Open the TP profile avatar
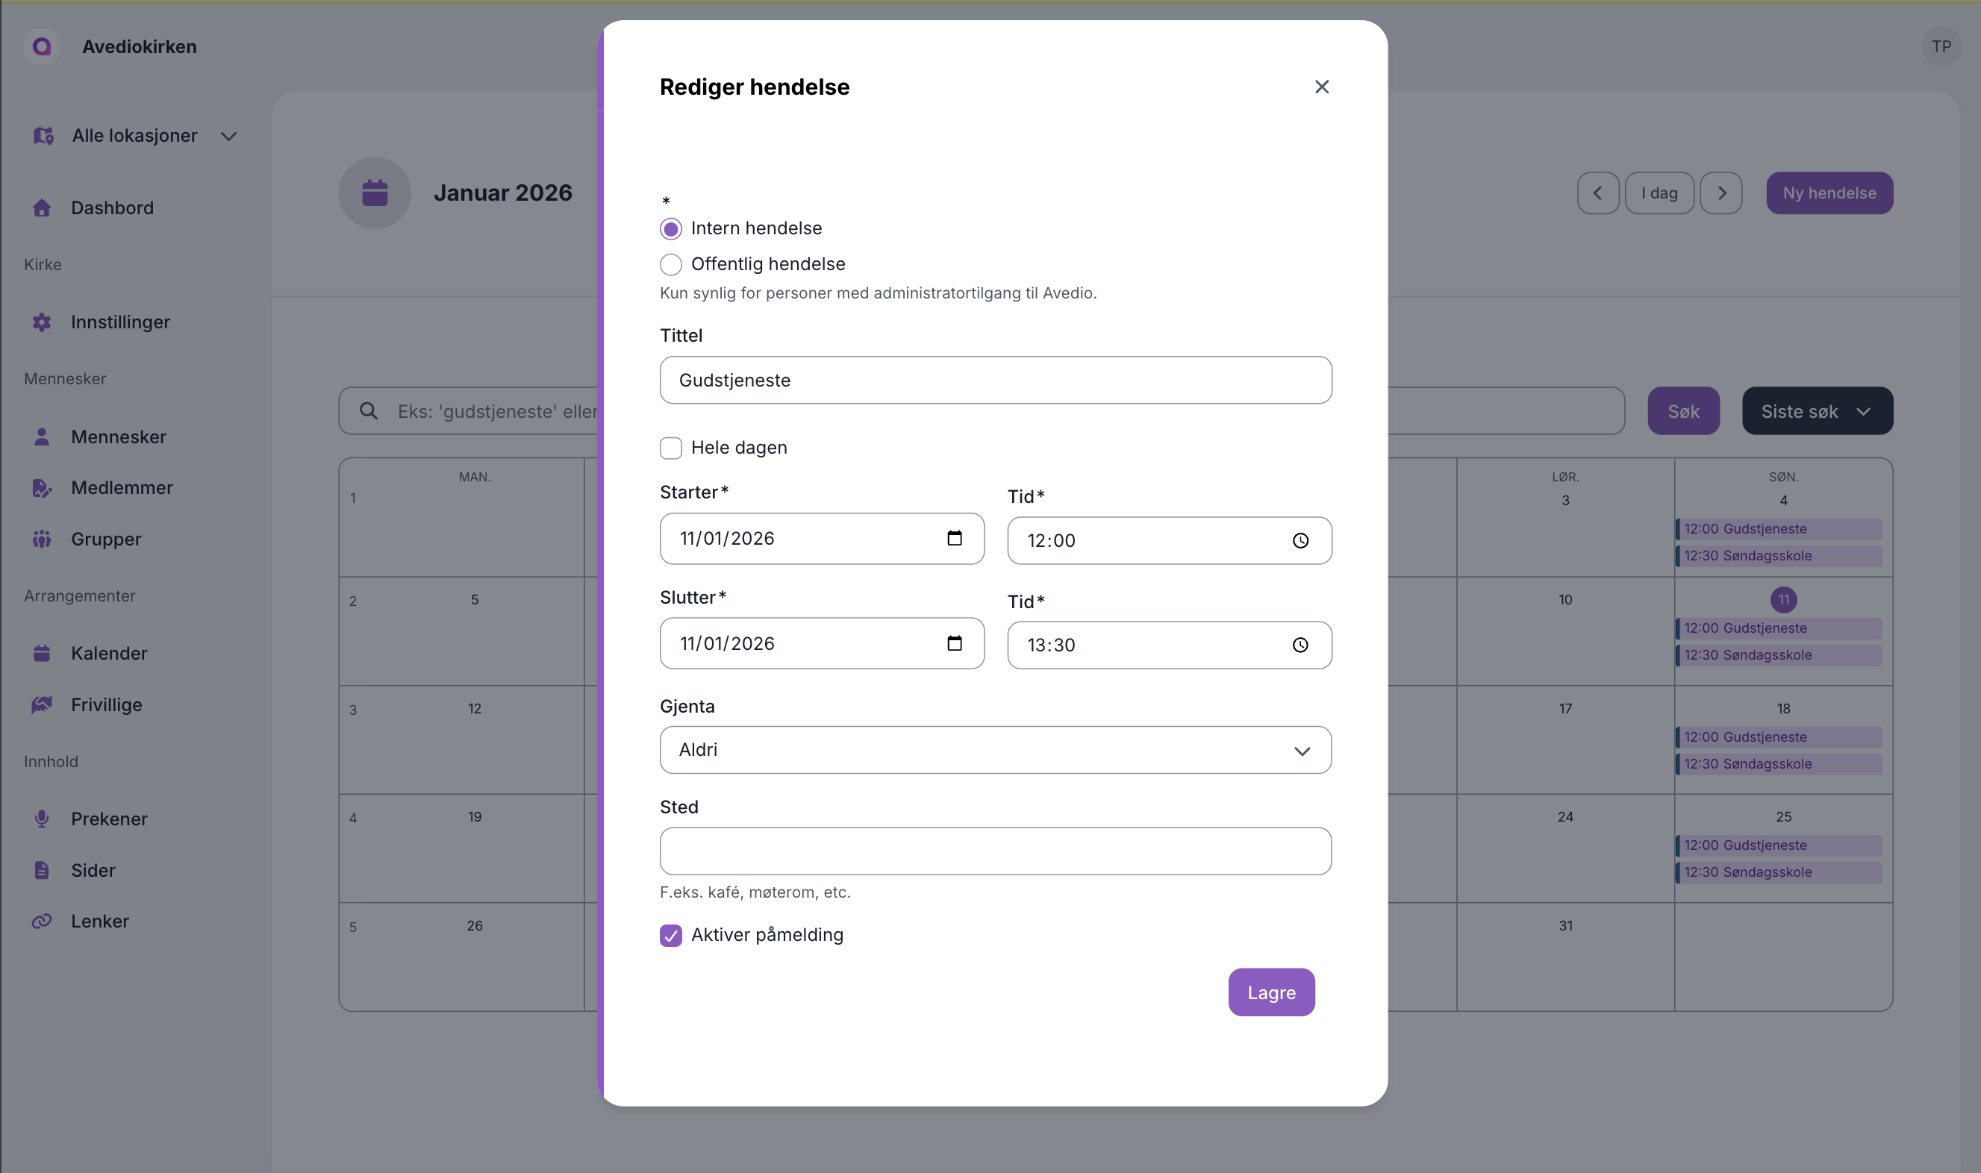 [1941, 46]
